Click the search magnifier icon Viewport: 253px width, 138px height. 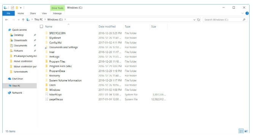click(x=244, y=20)
